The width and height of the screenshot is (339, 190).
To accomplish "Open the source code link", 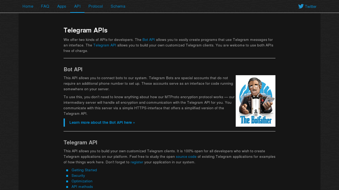I will [x=186, y=157].
